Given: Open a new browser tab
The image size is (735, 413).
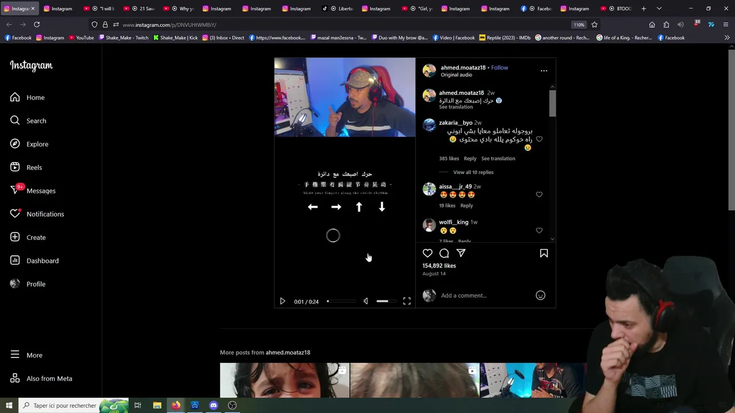Looking at the screenshot, I should click(644, 9).
